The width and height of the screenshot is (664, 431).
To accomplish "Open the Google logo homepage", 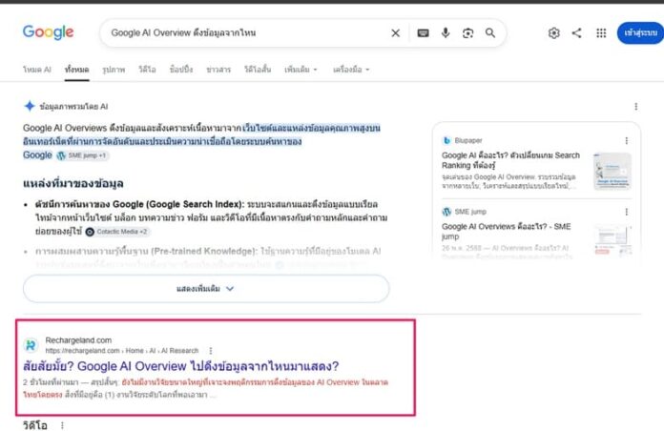I will point(49,32).
